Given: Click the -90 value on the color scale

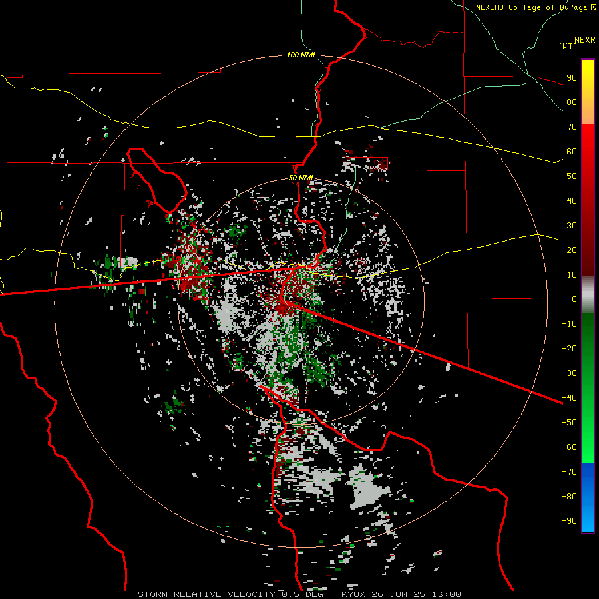Looking at the screenshot, I should (569, 521).
